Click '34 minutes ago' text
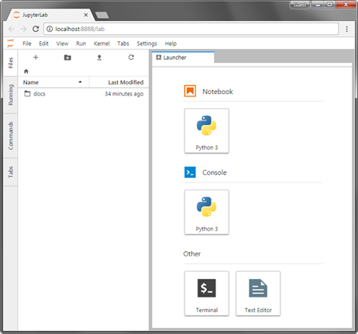358x334 pixels. [124, 94]
